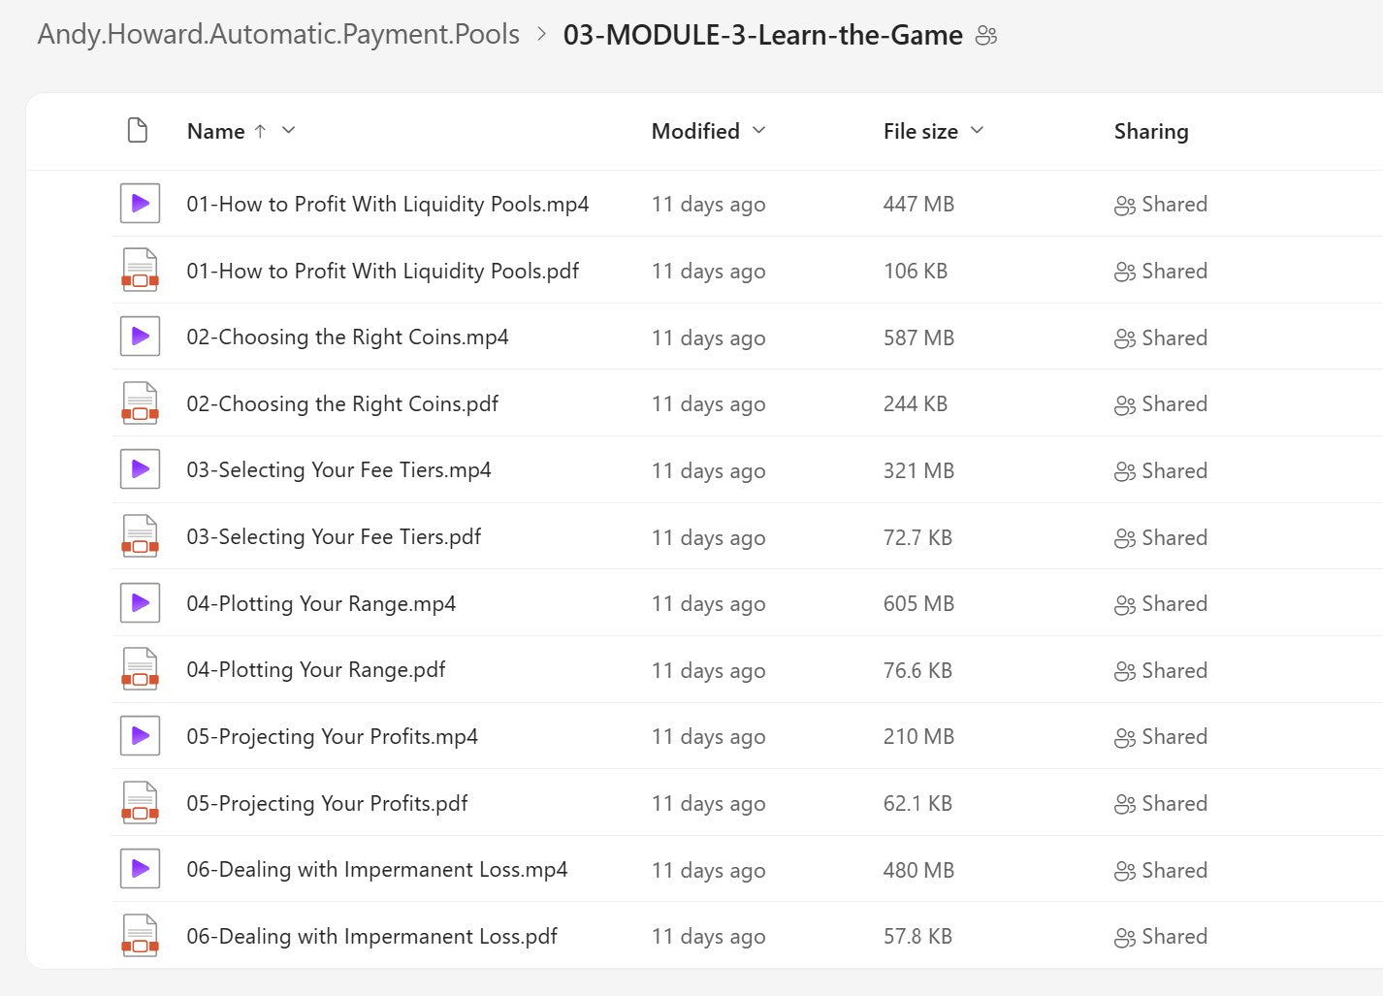Click PDF icon of 04-Plotting Your Range.pdf
Viewport: 1383px width, 996px height.
click(140, 669)
